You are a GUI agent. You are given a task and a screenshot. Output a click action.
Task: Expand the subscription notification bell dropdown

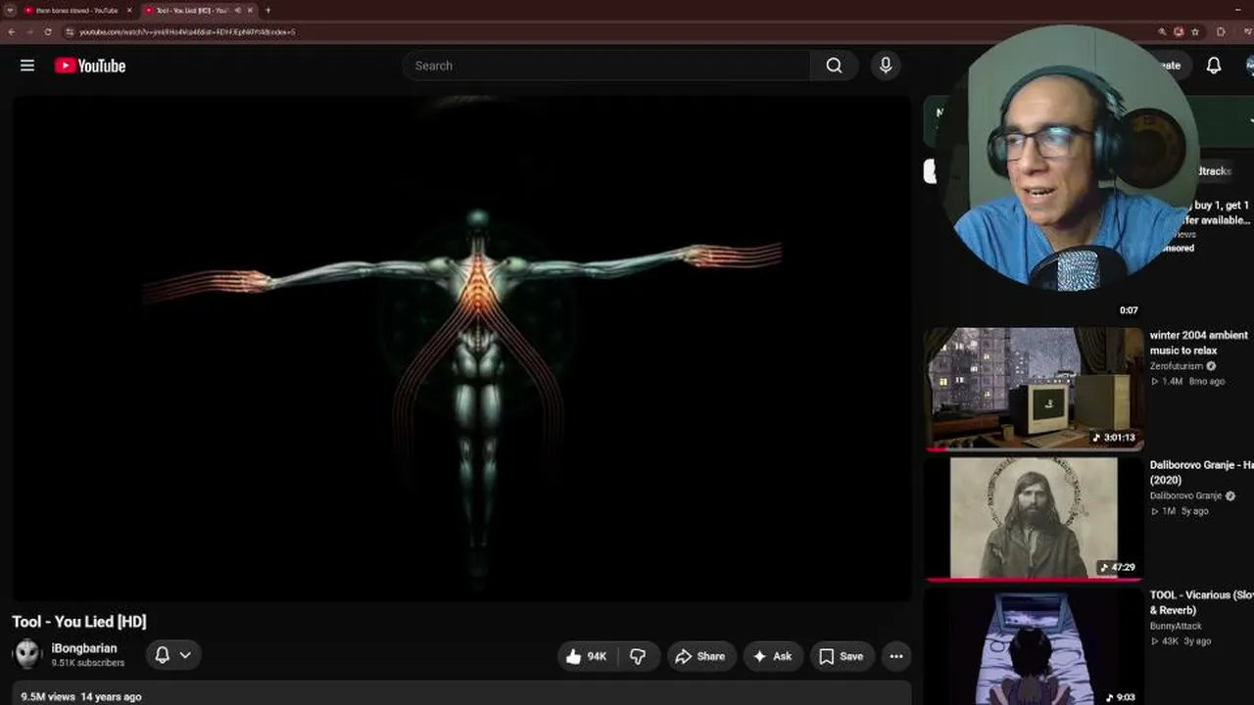click(x=173, y=655)
